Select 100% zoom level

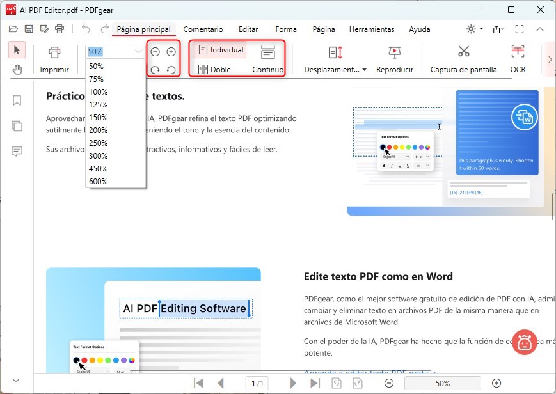coord(116,92)
